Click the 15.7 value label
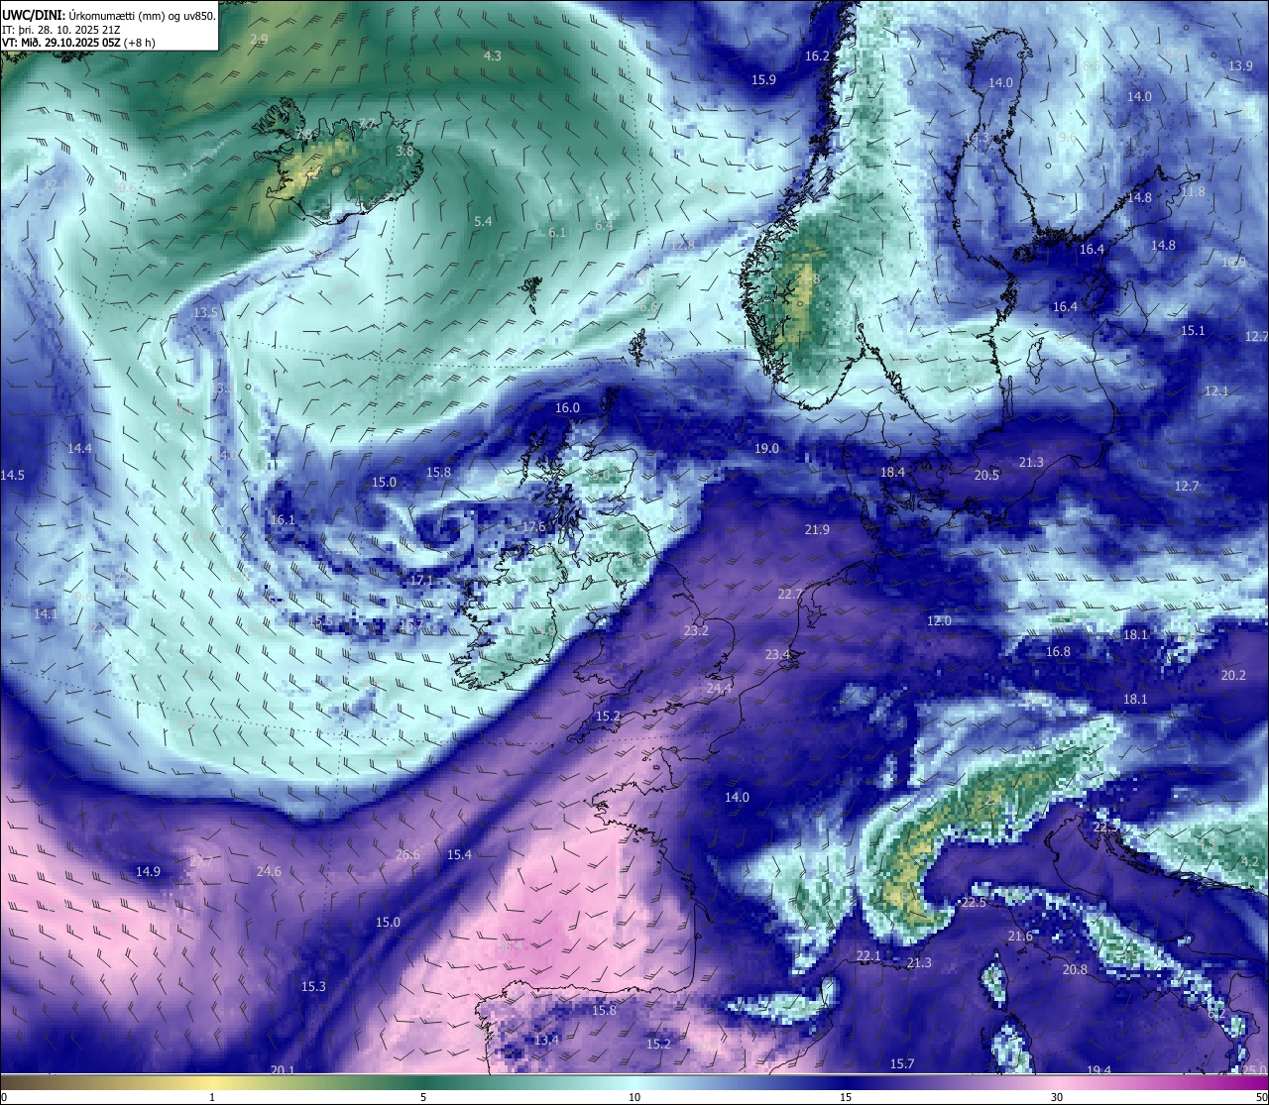The height and width of the screenshot is (1105, 1269). 901,1063
